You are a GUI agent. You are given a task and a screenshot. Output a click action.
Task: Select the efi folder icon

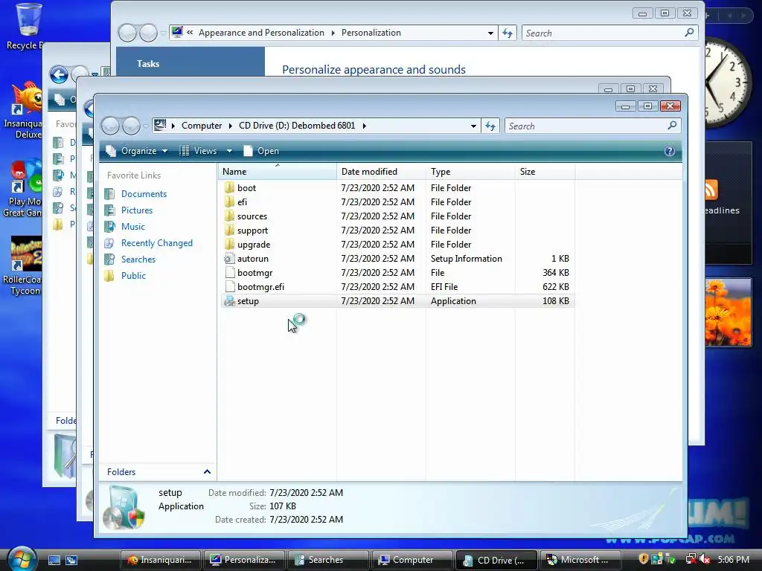[229, 202]
